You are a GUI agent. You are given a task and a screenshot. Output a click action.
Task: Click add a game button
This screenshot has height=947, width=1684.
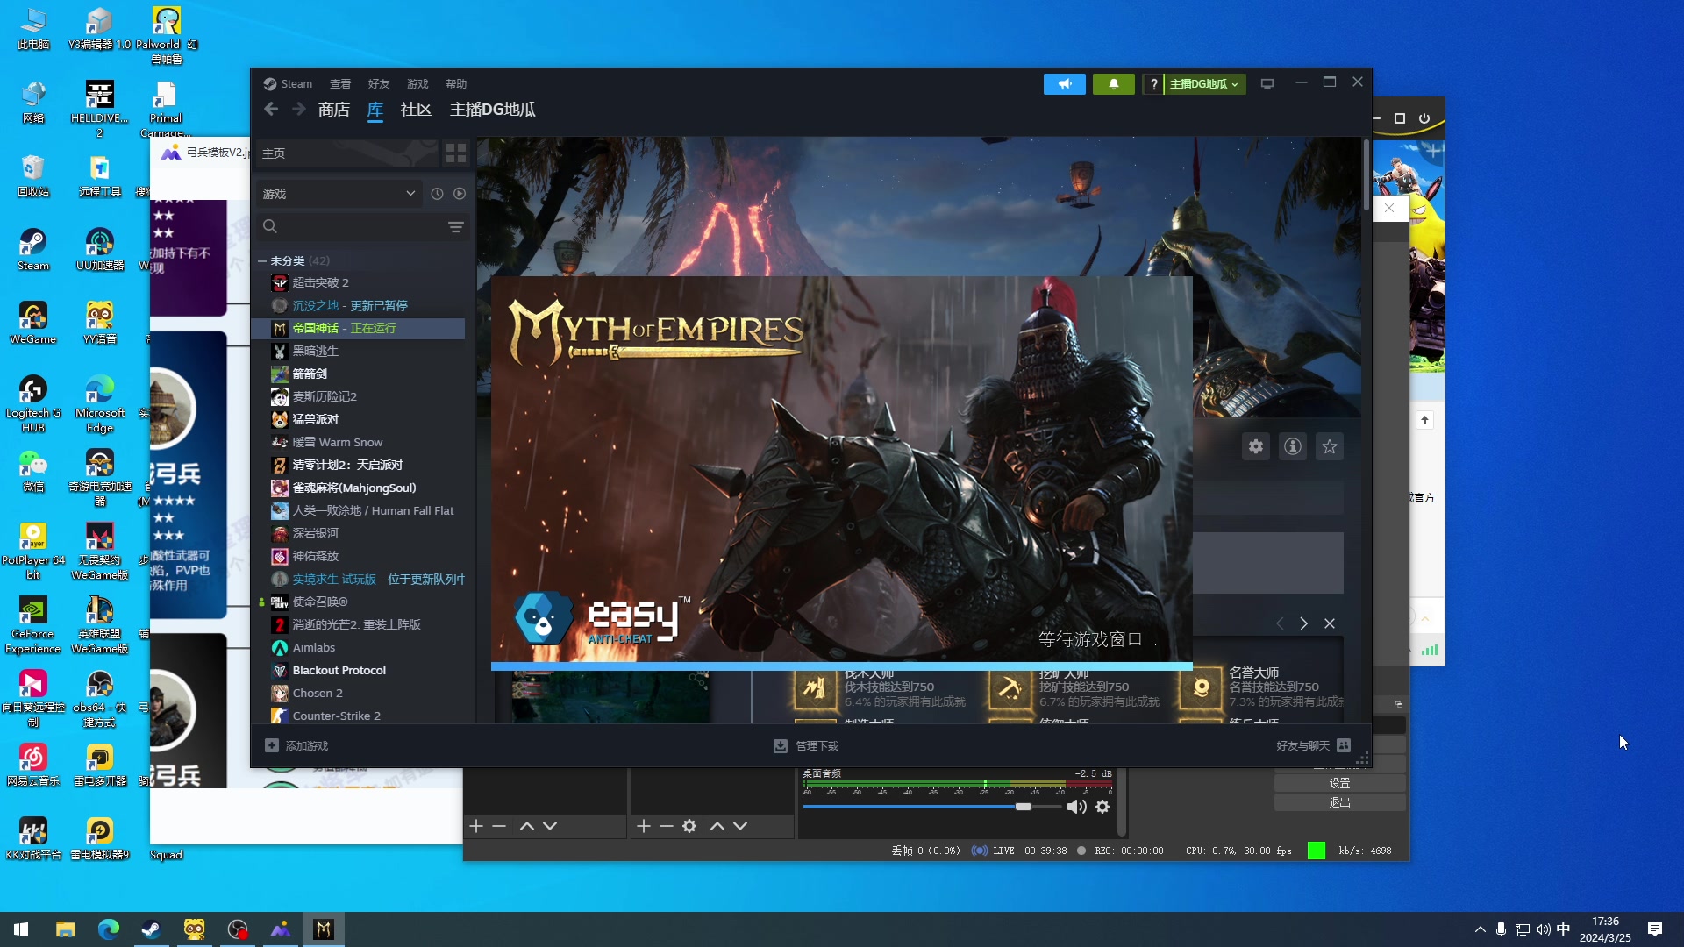coord(296,746)
